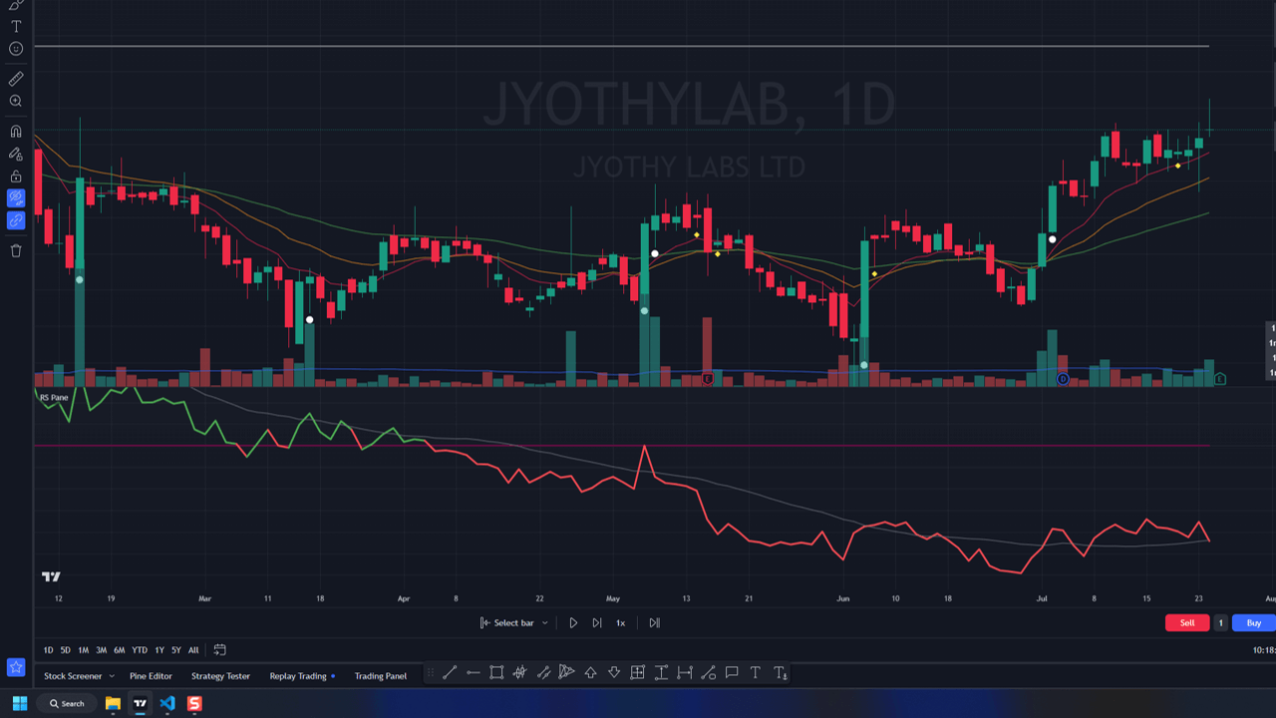The width and height of the screenshot is (1276, 718).
Task: Select the Trend Line drawing tool
Action: click(x=450, y=672)
